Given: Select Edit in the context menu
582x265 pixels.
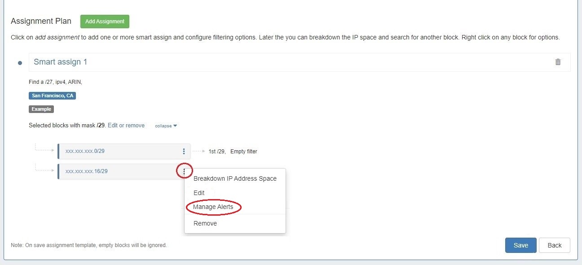Looking at the screenshot, I should click(x=199, y=193).
